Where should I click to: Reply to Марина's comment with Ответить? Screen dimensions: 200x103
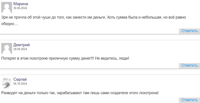tap(189, 31)
